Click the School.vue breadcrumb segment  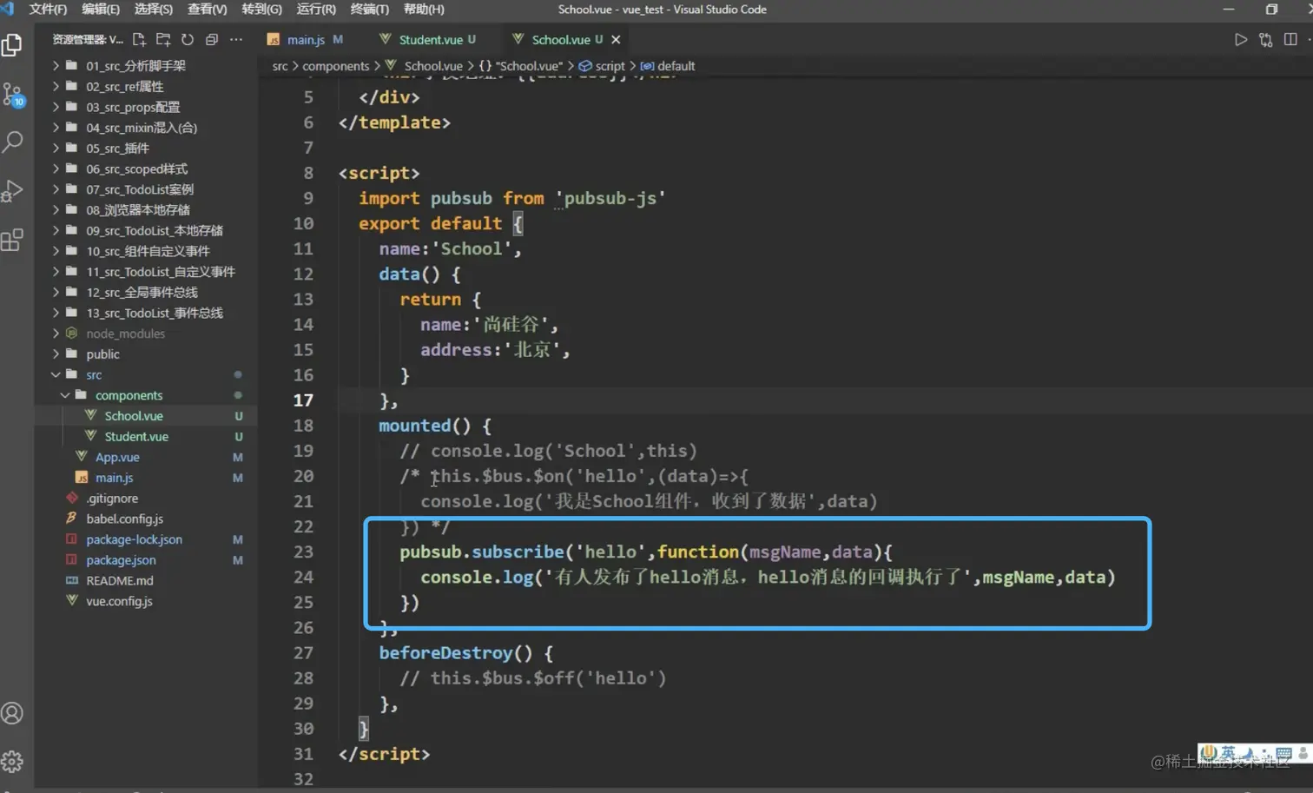point(432,66)
